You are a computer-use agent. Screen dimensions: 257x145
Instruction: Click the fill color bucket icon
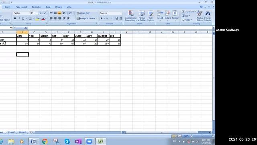click(37, 19)
